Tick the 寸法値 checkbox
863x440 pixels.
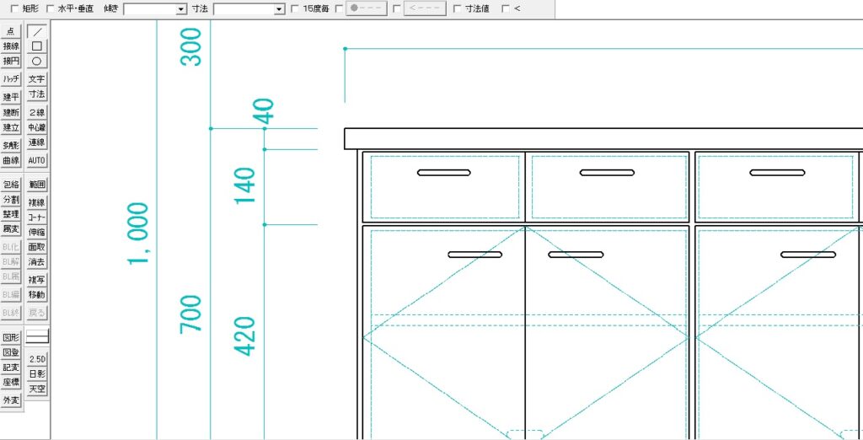click(456, 9)
